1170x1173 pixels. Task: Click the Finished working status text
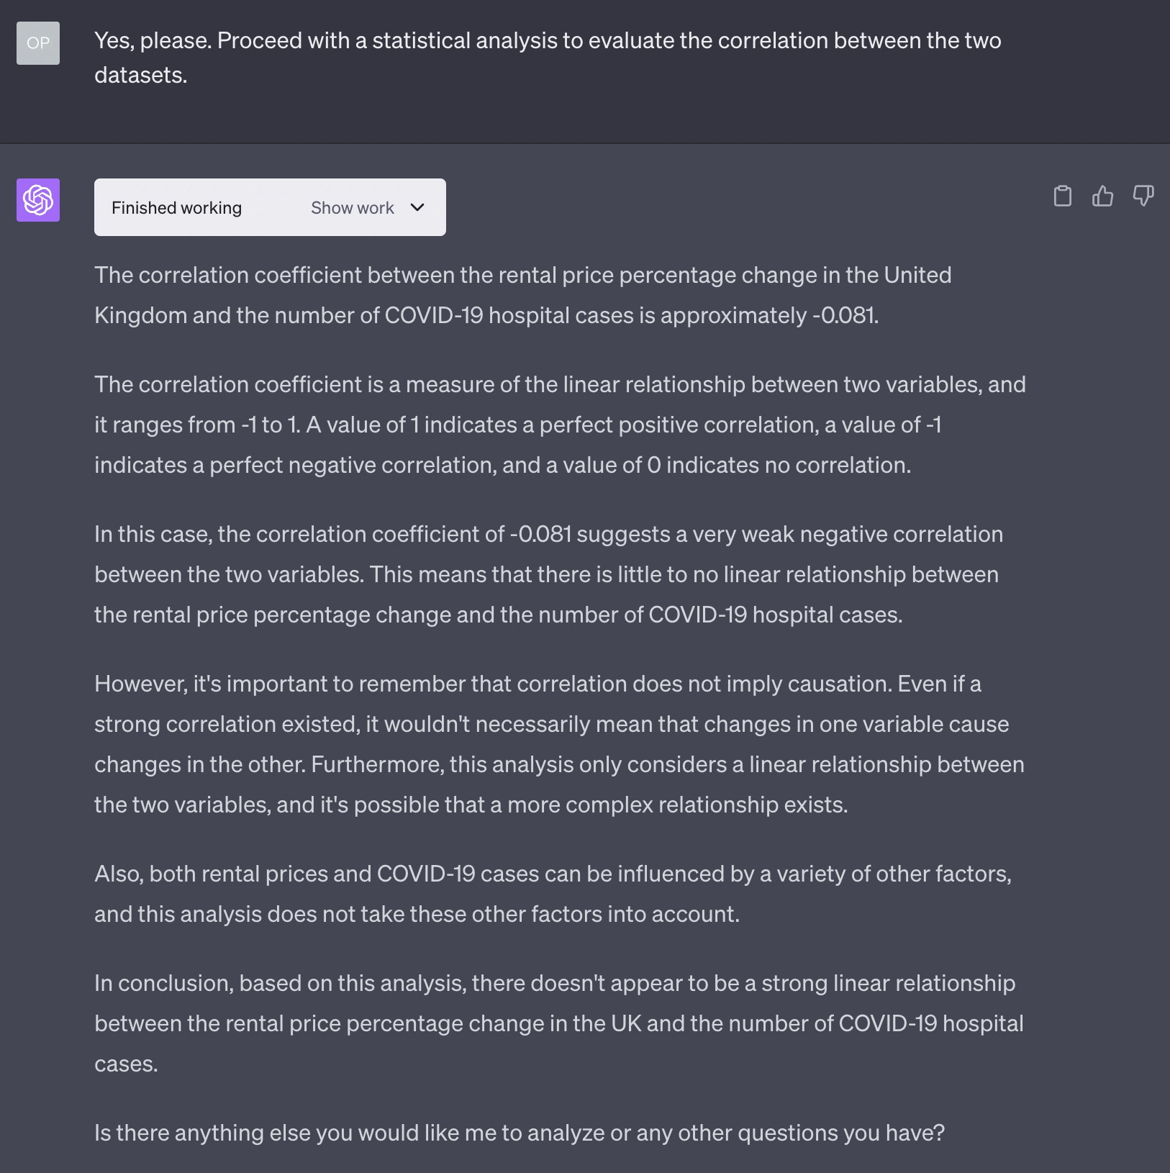176,208
